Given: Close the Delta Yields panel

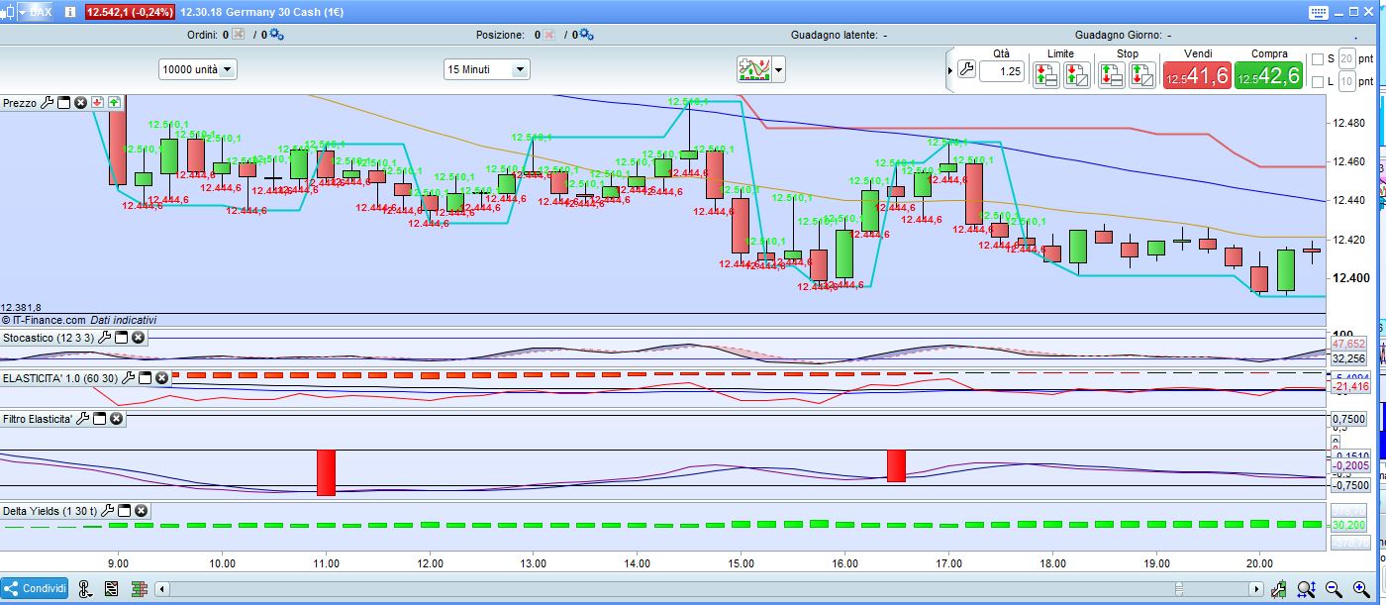Looking at the screenshot, I should point(142,511).
